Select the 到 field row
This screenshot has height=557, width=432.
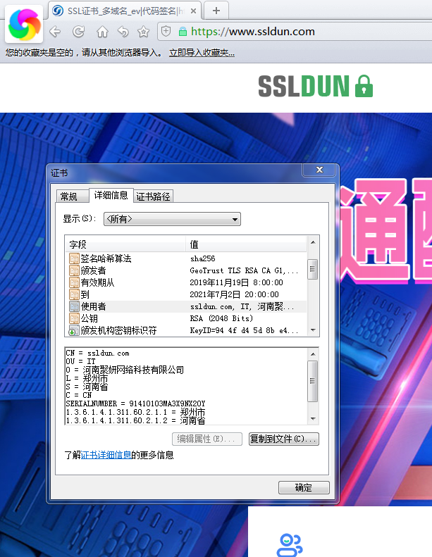pyautogui.click(x=186, y=294)
